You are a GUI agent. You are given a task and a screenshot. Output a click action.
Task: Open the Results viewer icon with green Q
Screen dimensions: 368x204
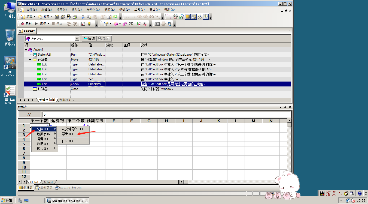point(115,17)
